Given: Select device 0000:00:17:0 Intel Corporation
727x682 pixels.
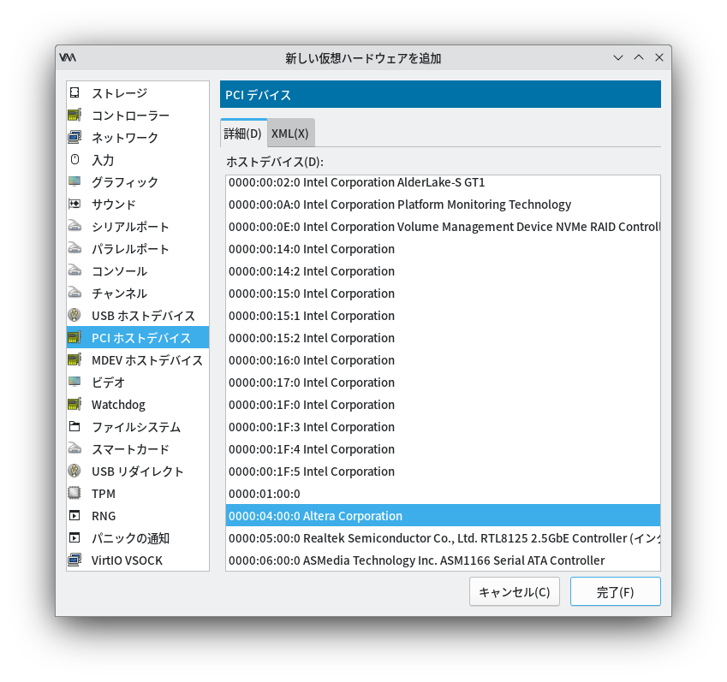Looking at the screenshot, I should 443,383.
